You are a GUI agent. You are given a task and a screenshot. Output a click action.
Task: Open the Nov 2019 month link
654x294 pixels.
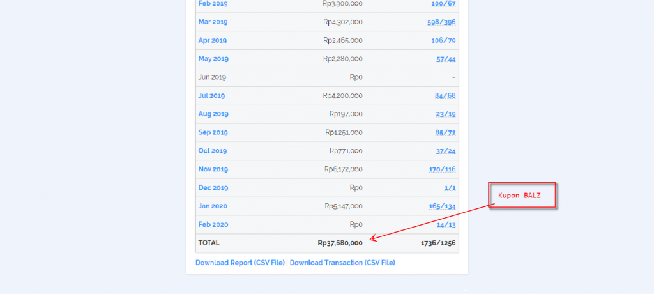tap(213, 169)
